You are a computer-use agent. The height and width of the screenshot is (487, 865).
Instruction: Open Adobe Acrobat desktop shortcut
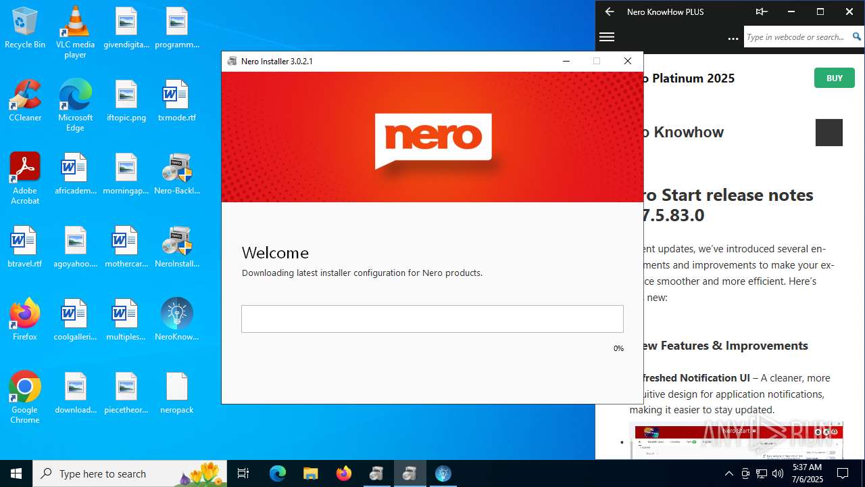click(x=25, y=178)
